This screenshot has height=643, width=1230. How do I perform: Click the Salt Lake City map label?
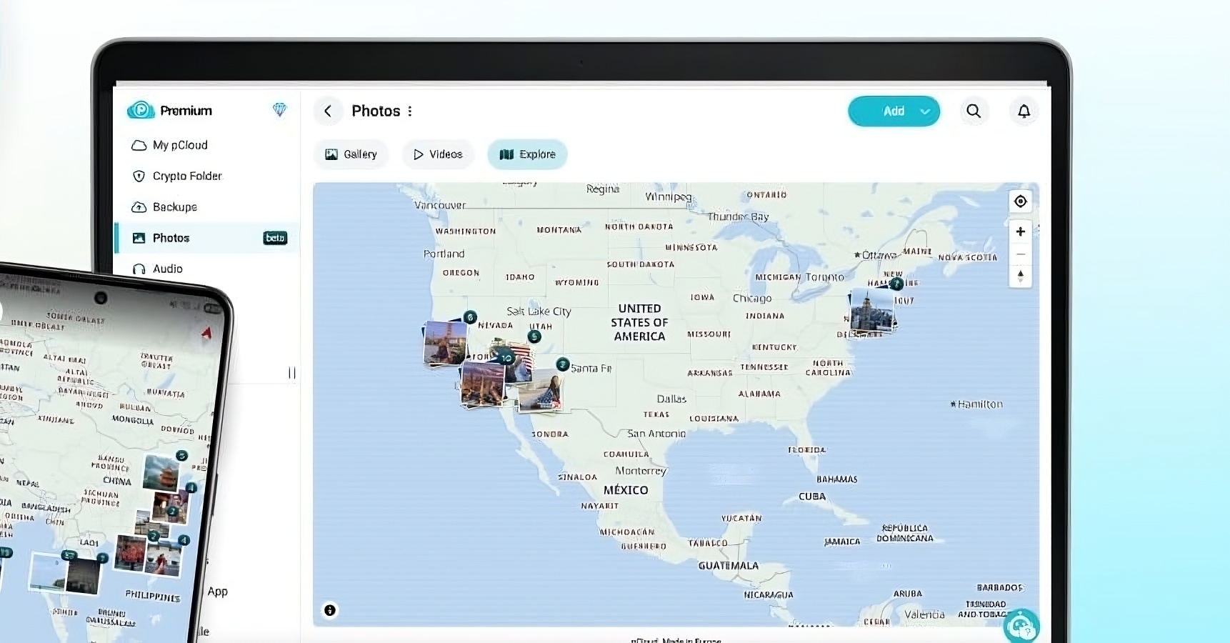[x=539, y=311]
